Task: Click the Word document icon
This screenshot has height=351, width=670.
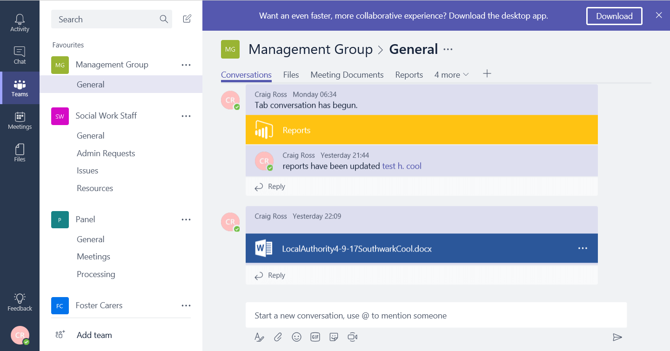Action: (264, 248)
